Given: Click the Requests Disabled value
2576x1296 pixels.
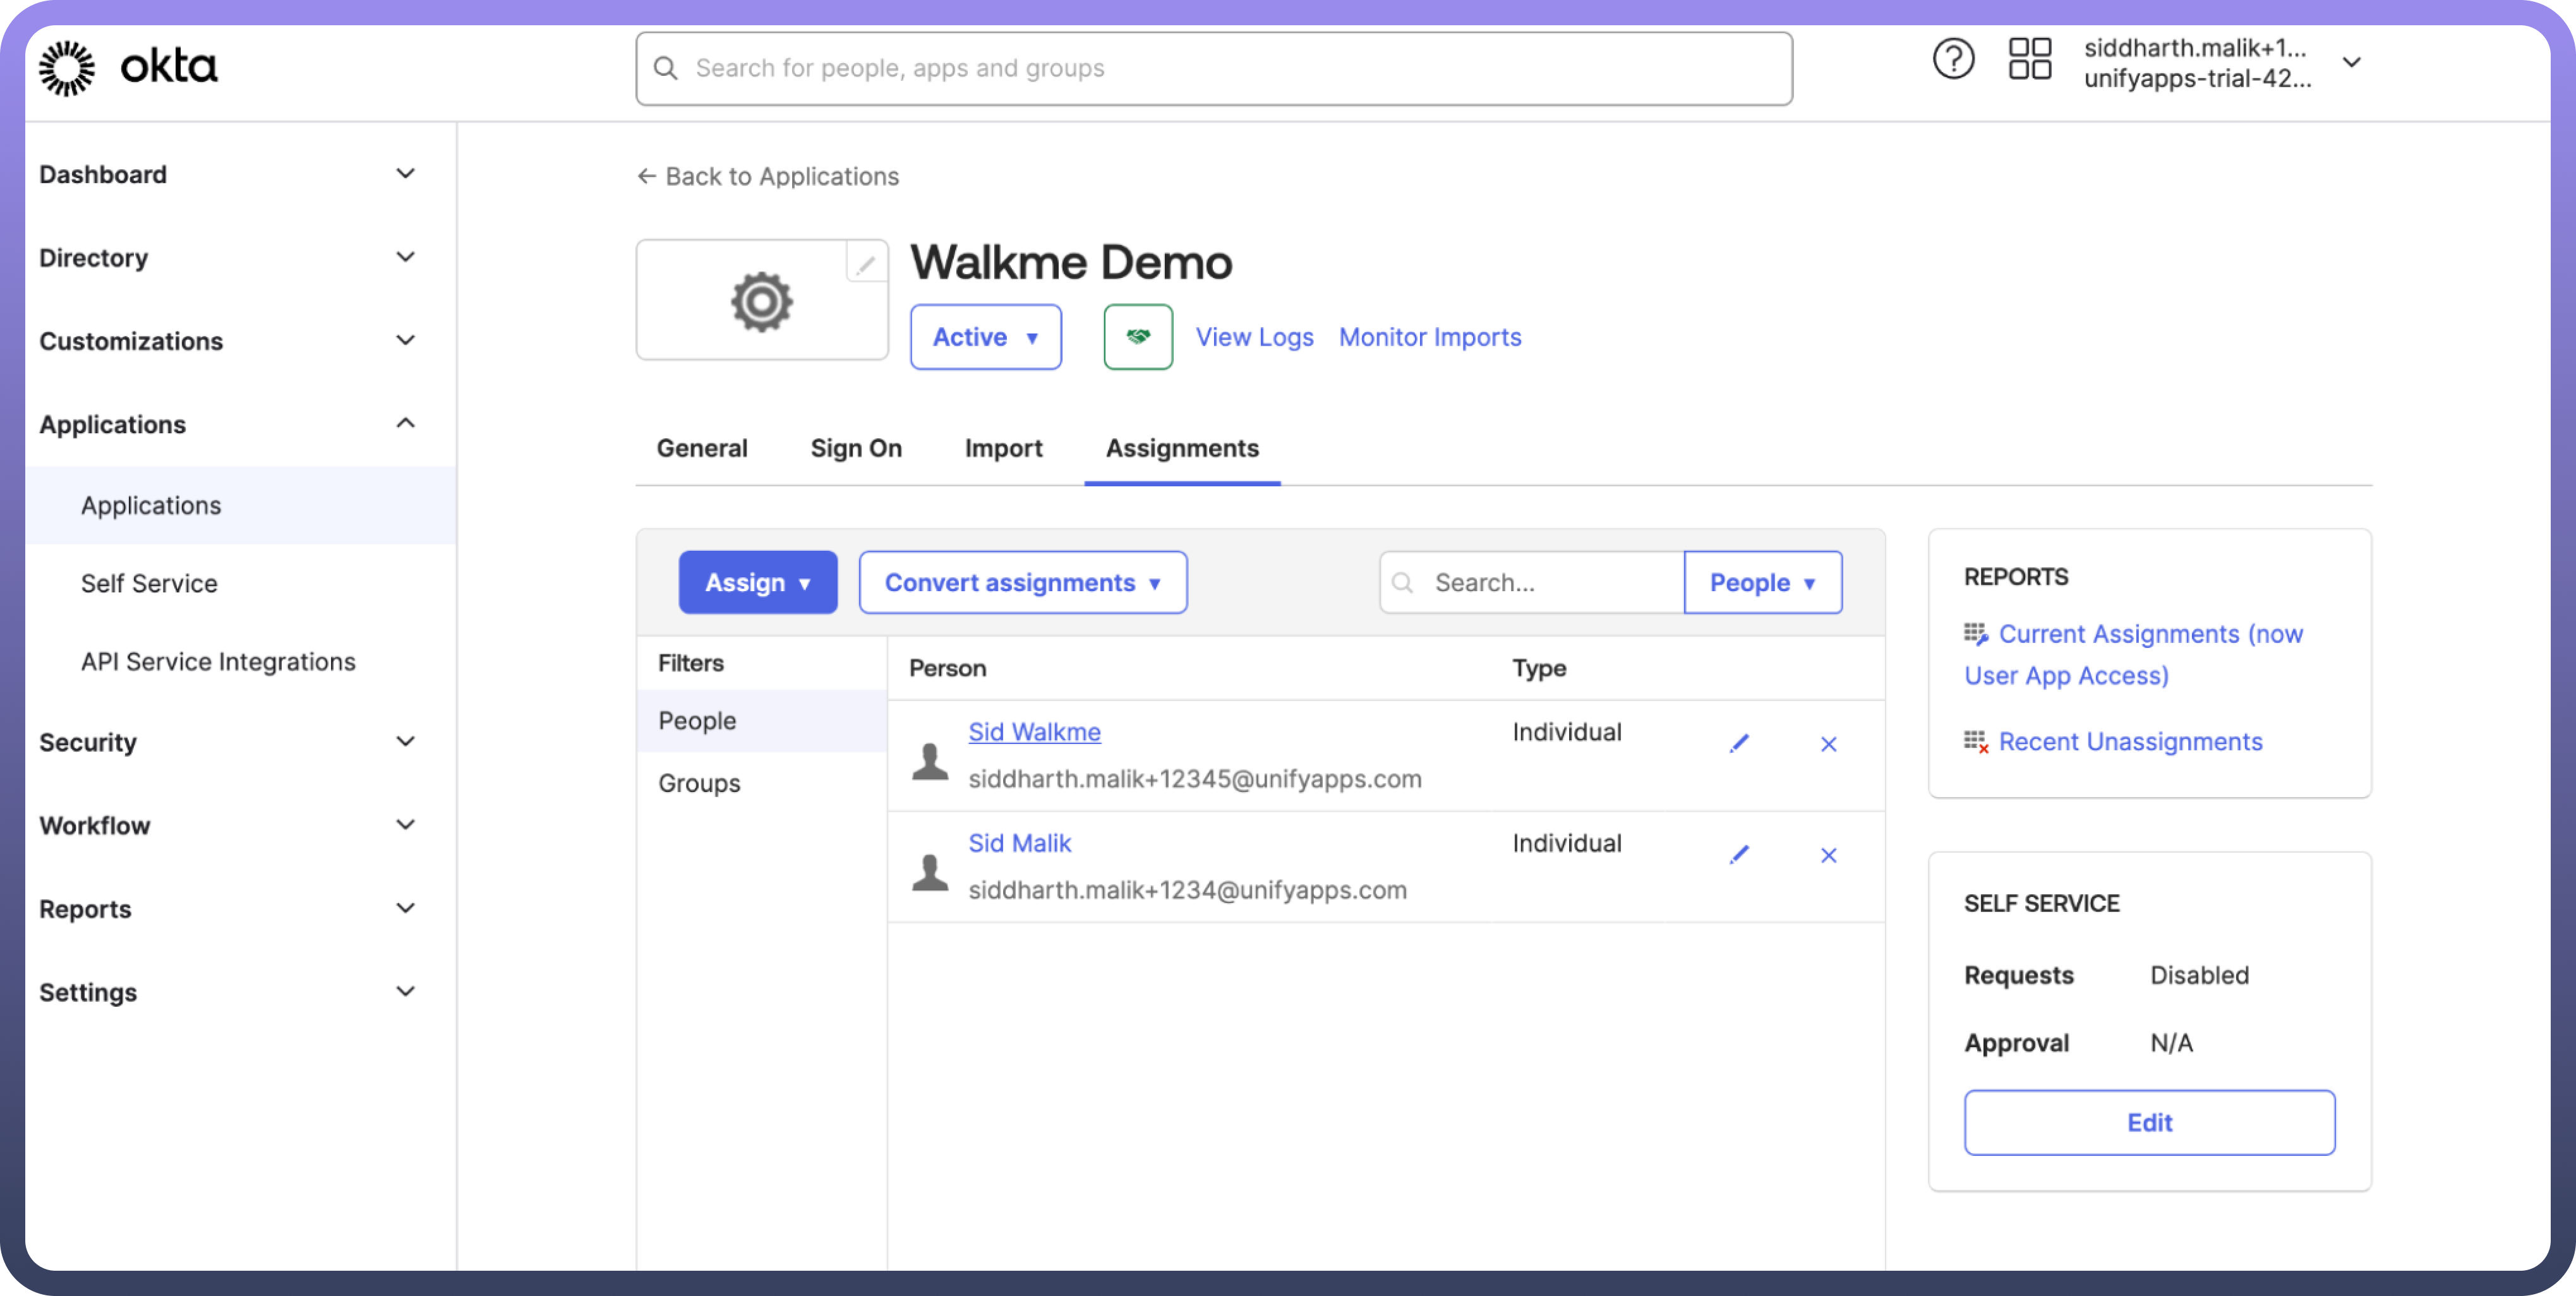Looking at the screenshot, I should pyautogui.click(x=2199, y=975).
